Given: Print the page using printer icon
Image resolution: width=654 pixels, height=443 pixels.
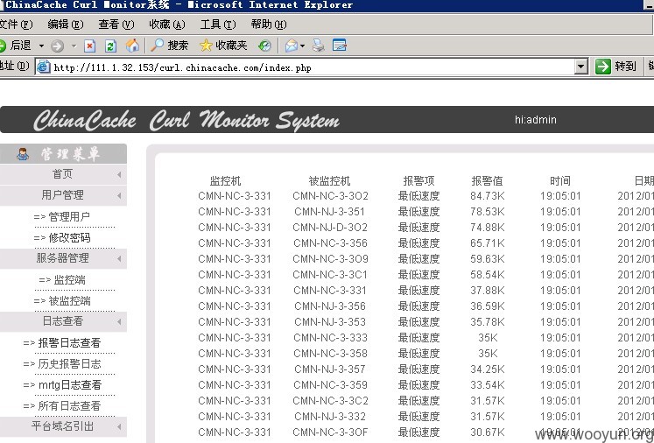Looking at the screenshot, I should click(x=318, y=46).
